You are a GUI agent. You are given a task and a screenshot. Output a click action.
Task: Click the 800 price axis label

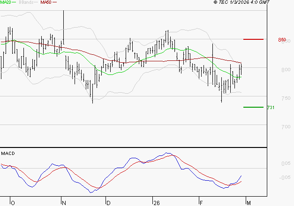click(x=286, y=70)
